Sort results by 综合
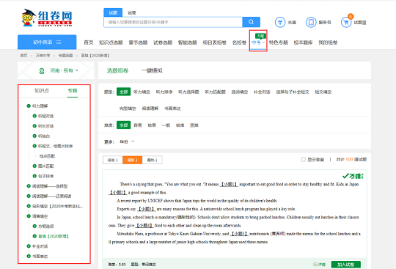Image resolution: width=396 pixels, height=269 pixels. [x=113, y=160]
